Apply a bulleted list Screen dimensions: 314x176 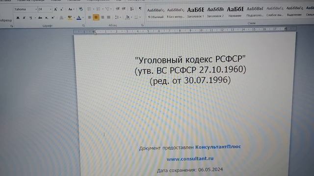pos(89,9)
